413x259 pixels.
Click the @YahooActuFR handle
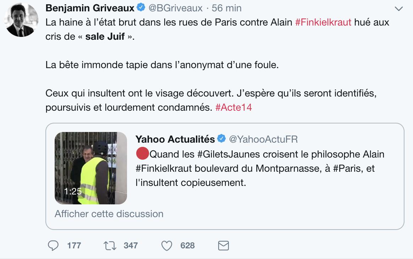[263, 139]
